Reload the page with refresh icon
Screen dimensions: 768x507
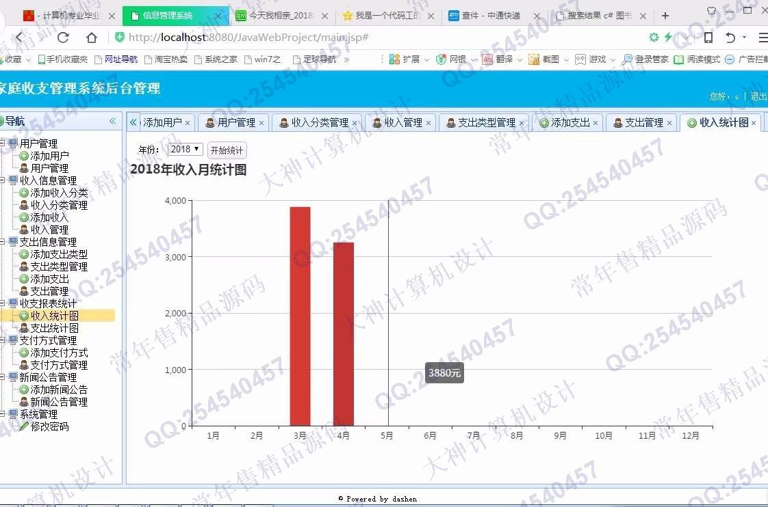tap(63, 37)
